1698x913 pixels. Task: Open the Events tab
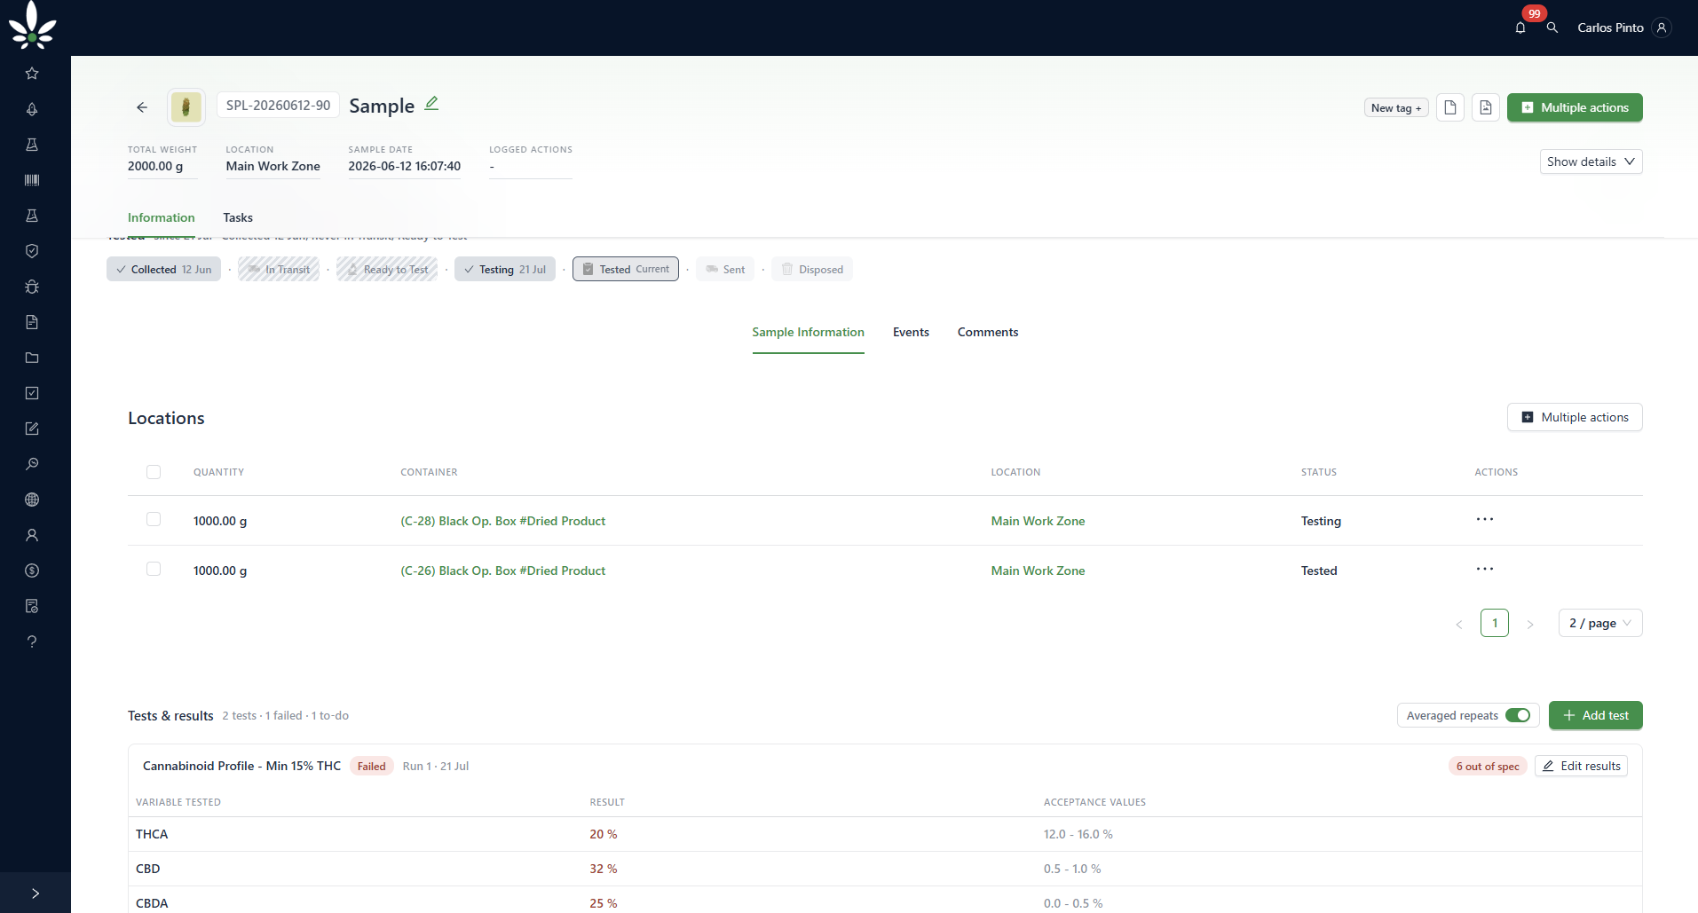911,332
